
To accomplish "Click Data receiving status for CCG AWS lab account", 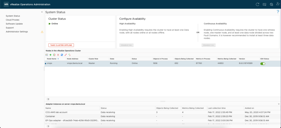I will coord(108,112).
